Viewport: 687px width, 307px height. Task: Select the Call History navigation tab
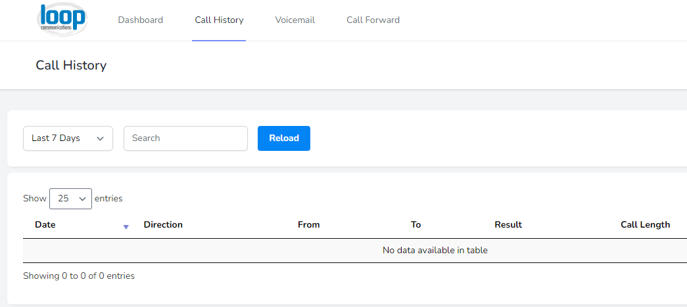(x=219, y=20)
